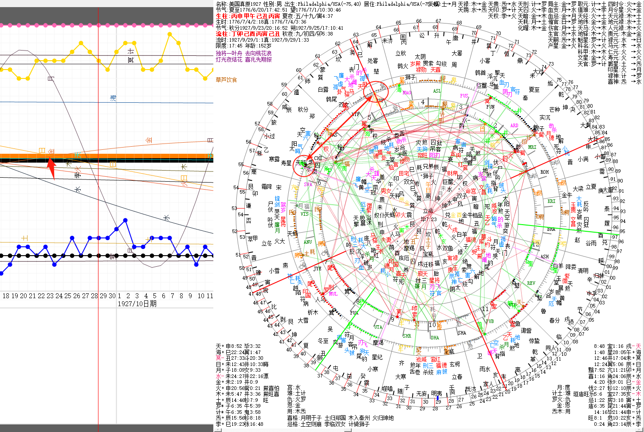The width and height of the screenshot is (644, 432).
Task: Click the ANU star label
Action: (308, 242)
